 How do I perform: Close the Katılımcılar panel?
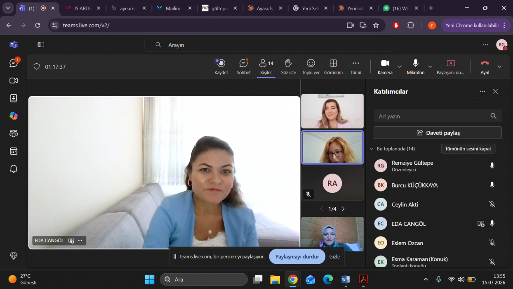(495, 91)
